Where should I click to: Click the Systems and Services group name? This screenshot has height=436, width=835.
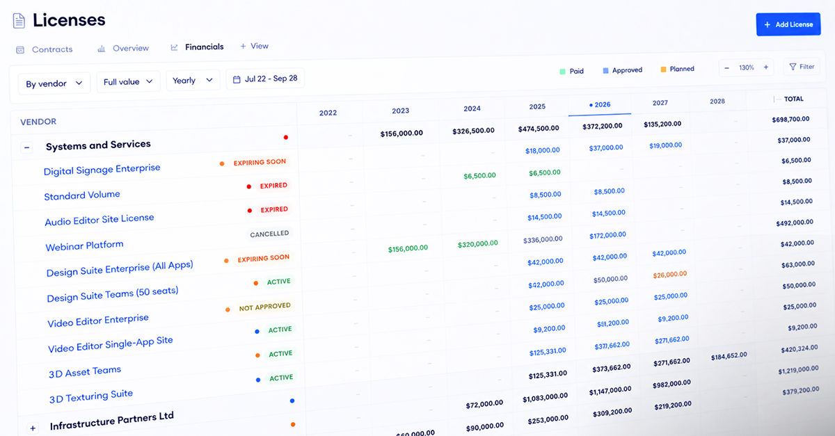click(x=98, y=145)
